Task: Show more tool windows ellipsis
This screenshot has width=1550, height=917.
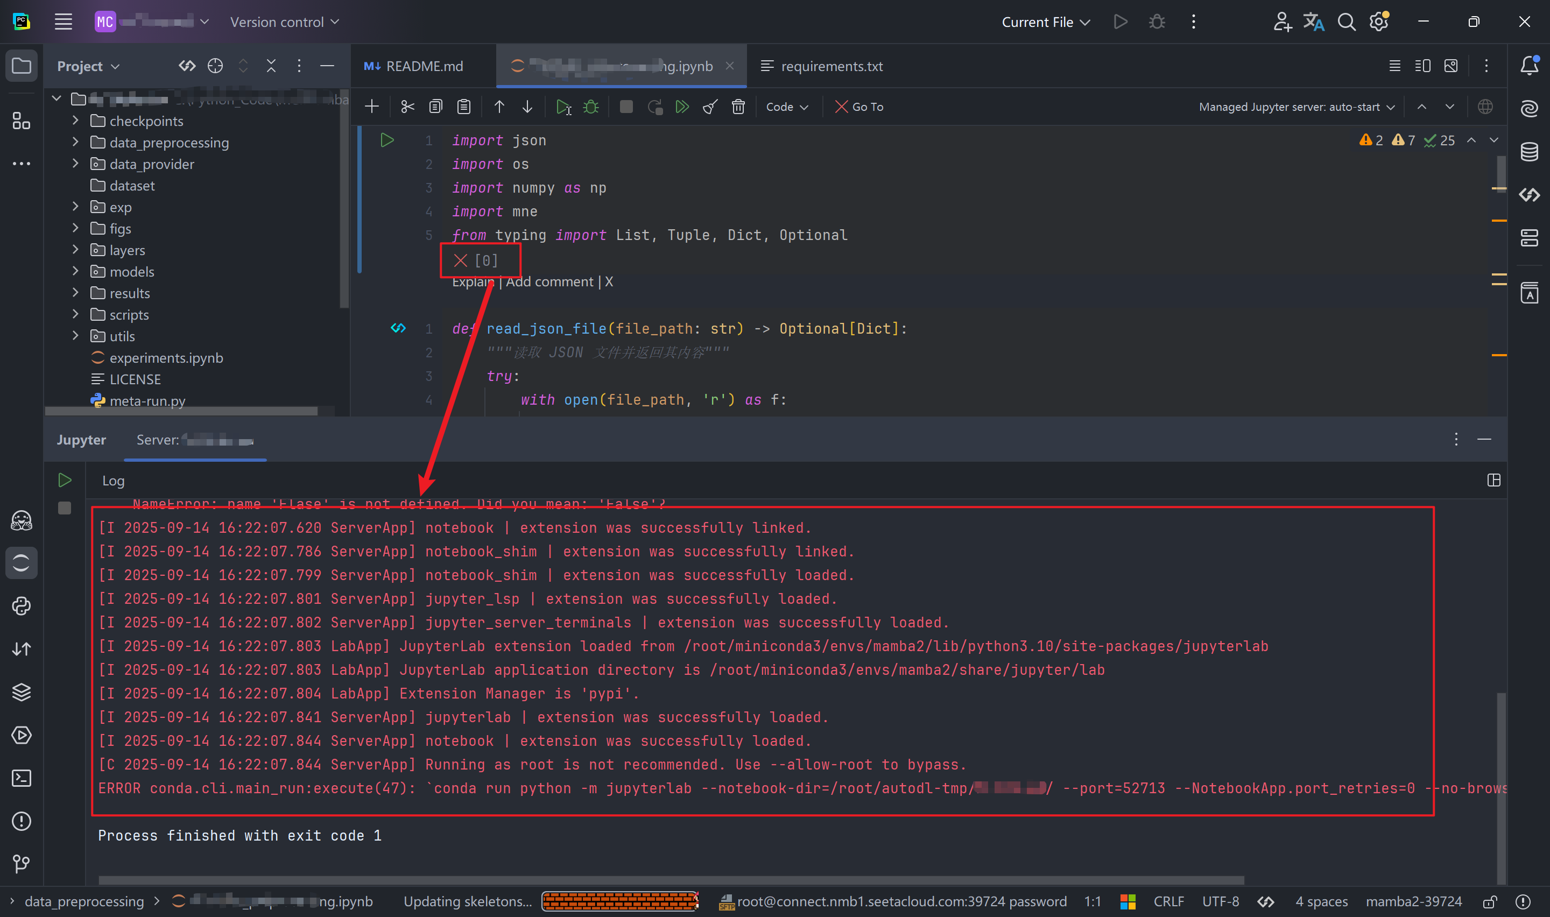Action: point(22,164)
